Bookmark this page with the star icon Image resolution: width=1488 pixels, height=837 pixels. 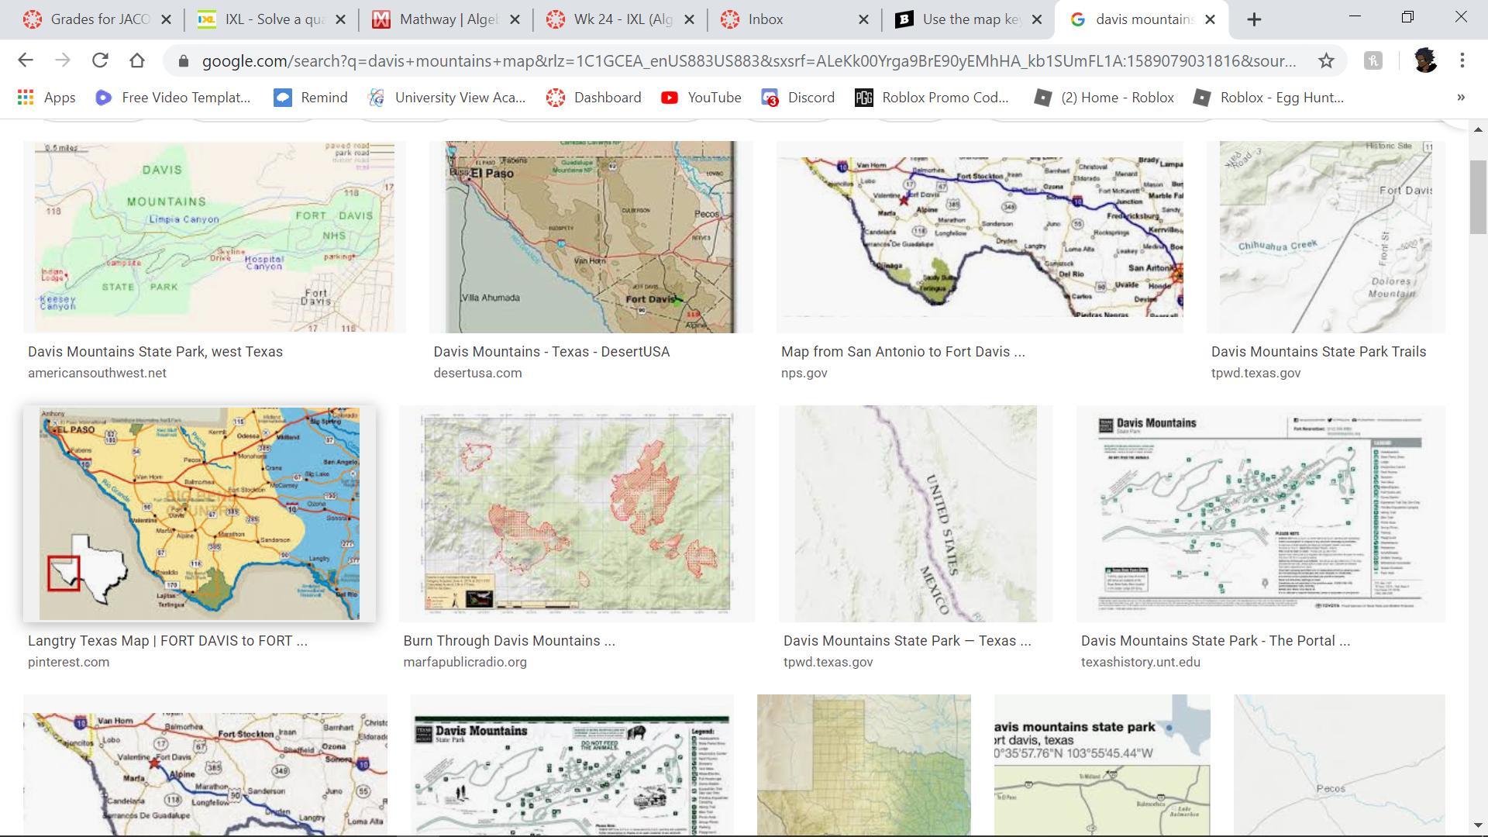[1326, 60]
